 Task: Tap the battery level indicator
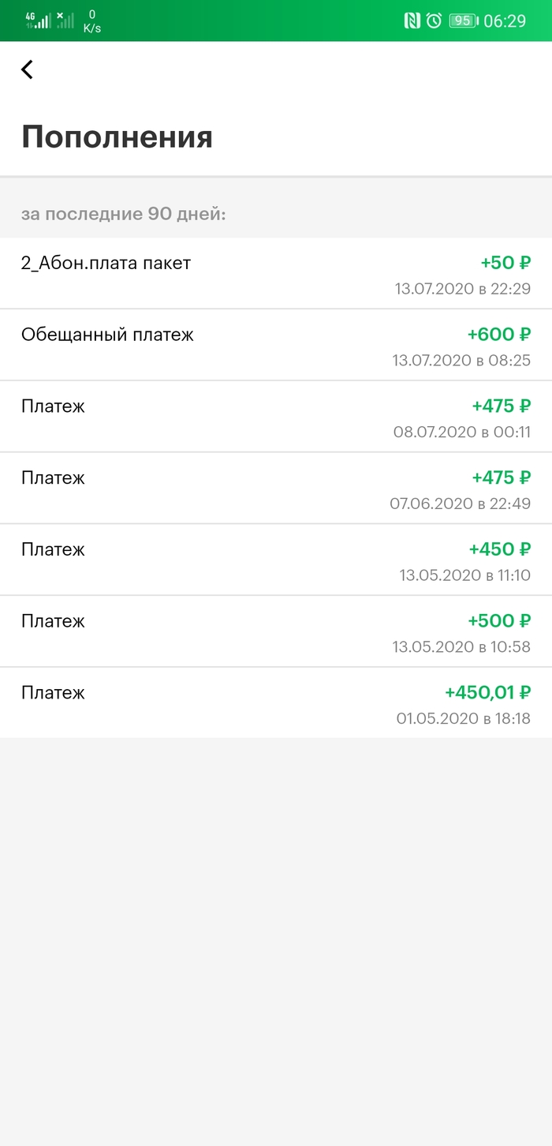pos(462,21)
